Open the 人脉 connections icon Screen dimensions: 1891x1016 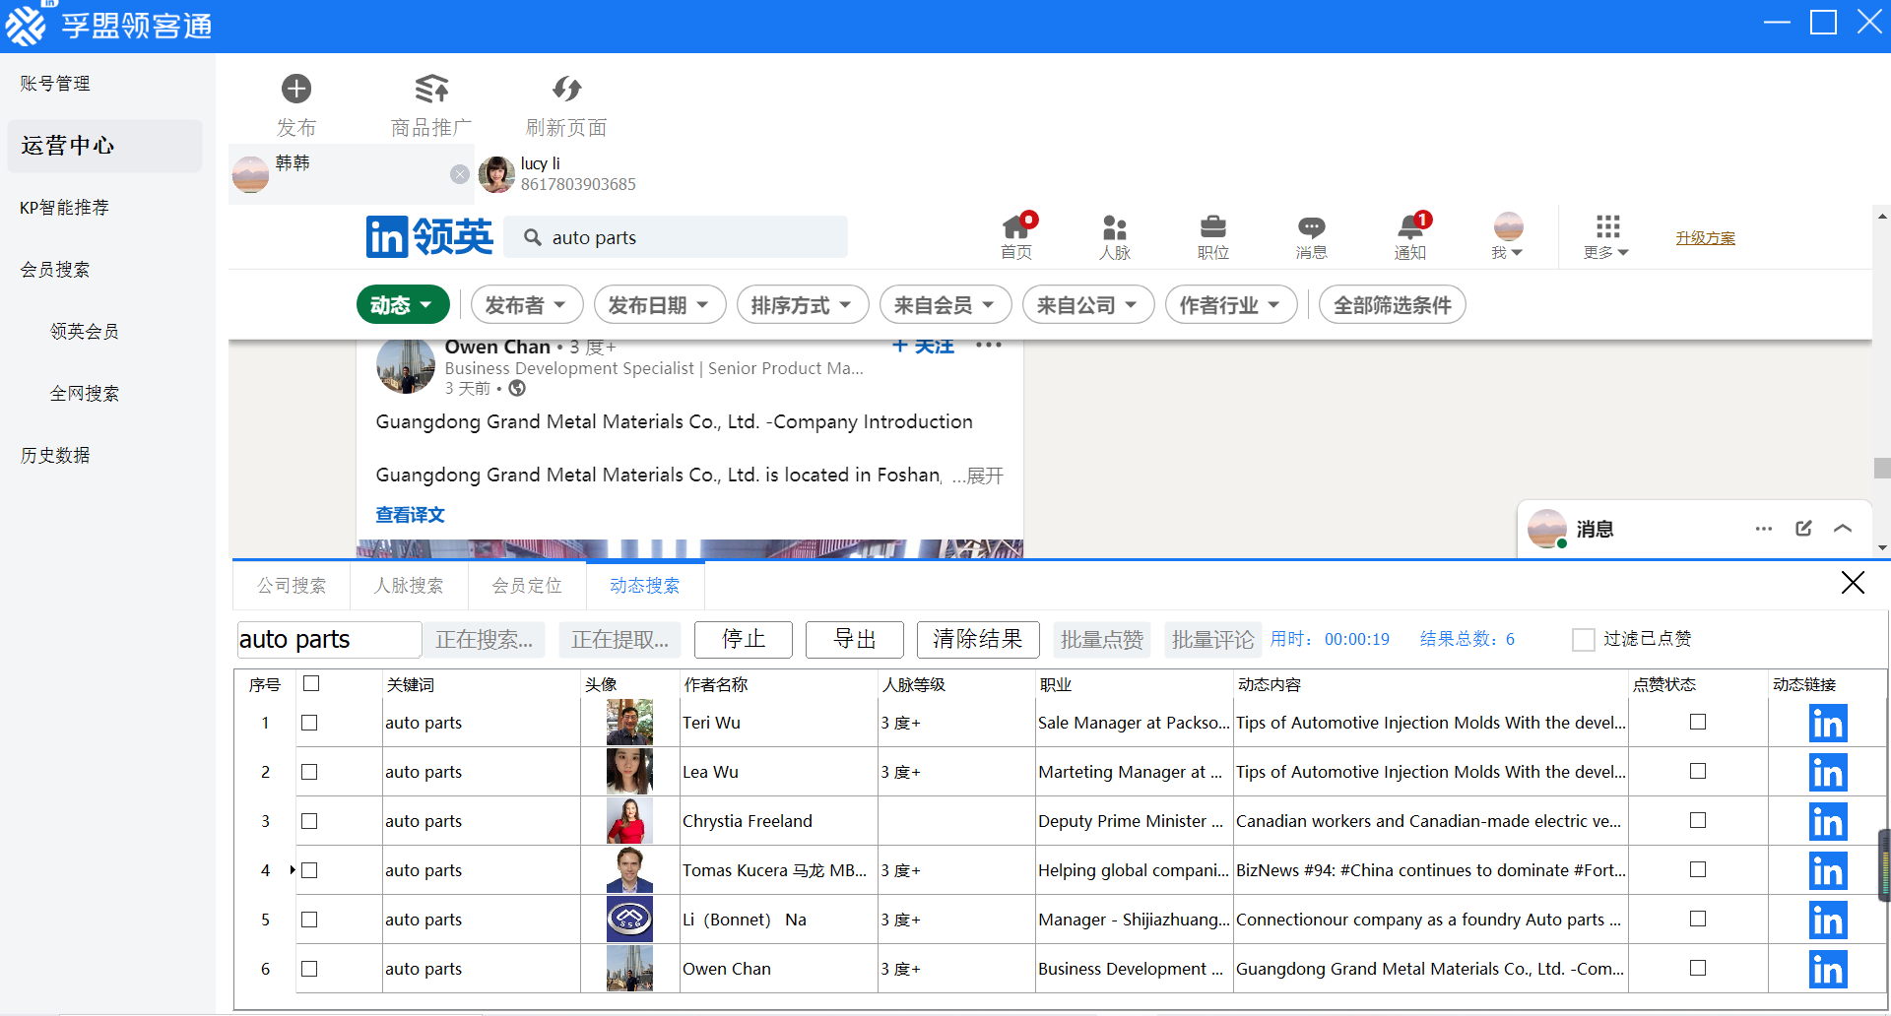(1114, 234)
